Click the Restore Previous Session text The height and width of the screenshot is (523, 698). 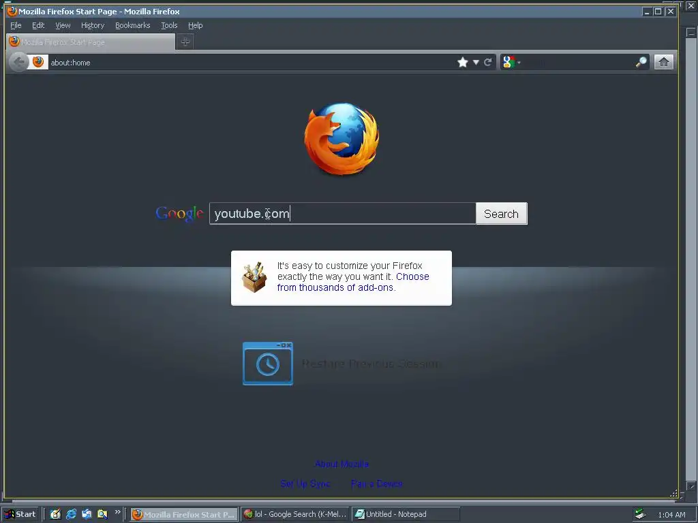[371, 364]
